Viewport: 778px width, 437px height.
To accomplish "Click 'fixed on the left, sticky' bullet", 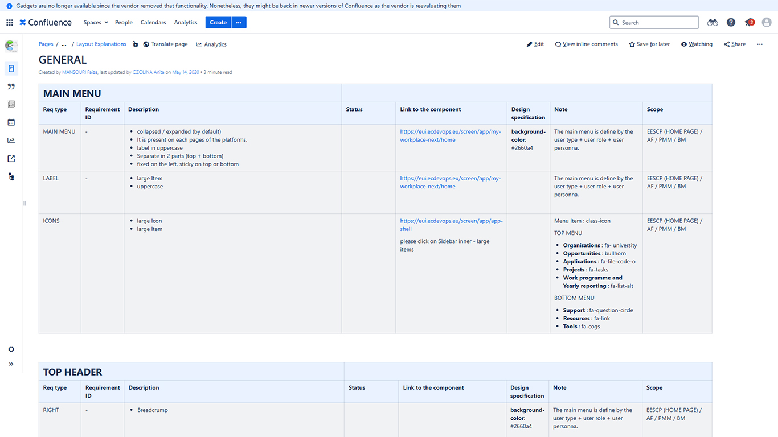I will (x=188, y=164).
